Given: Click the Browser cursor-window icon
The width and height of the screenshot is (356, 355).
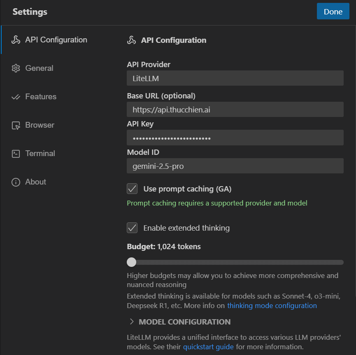Looking at the screenshot, I should tap(16, 125).
